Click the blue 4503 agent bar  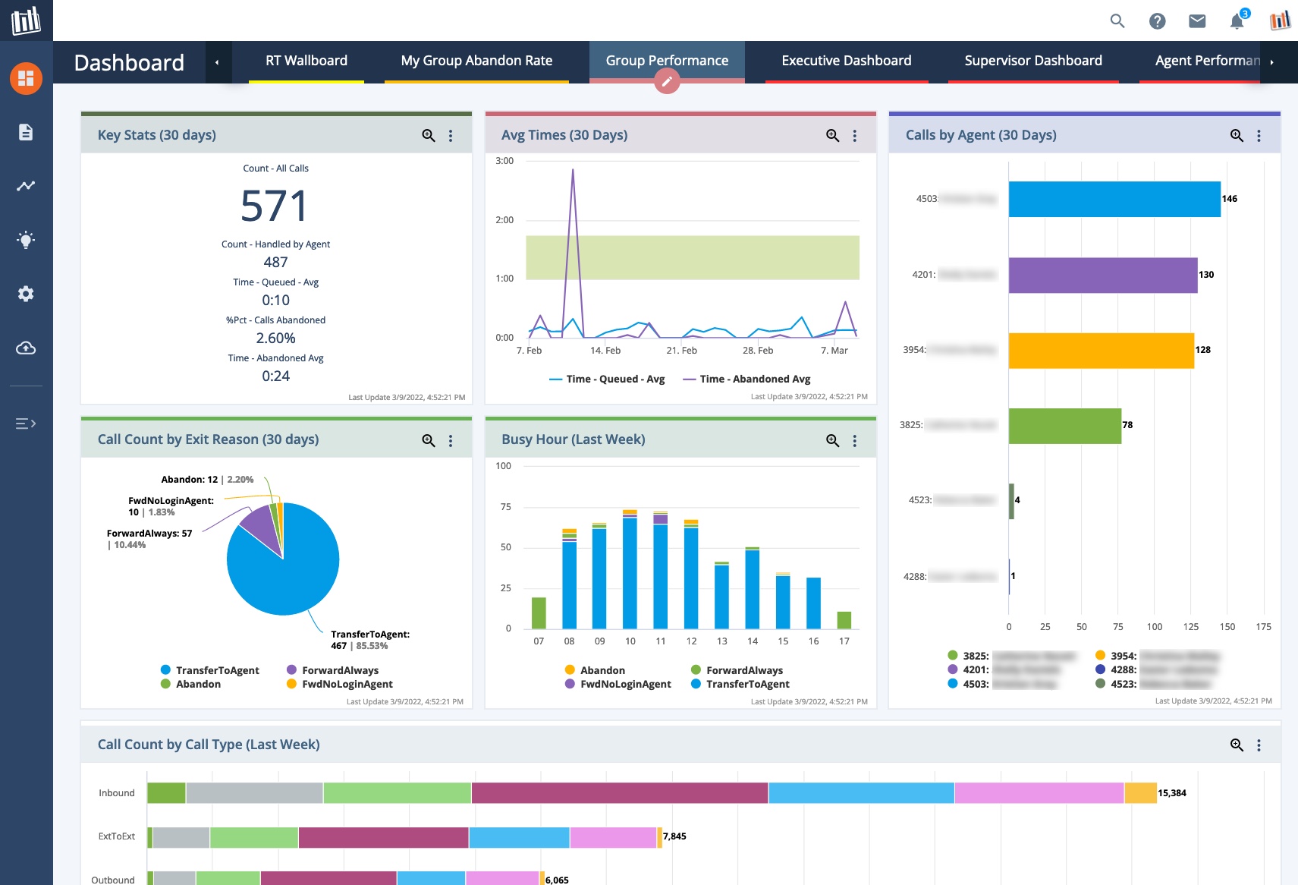click(1114, 199)
